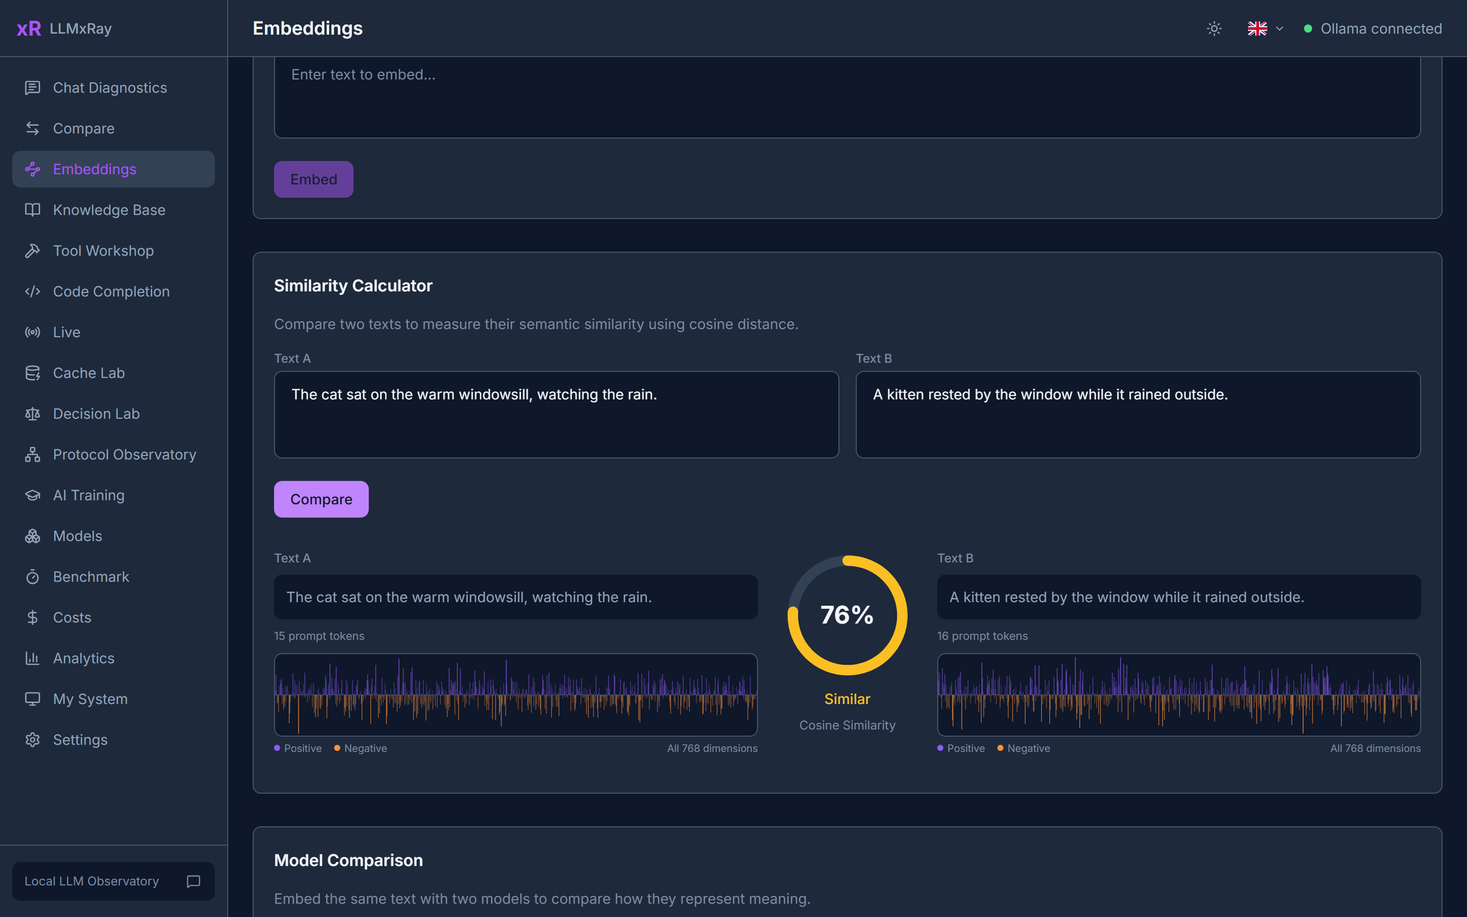The height and width of the screenshot is (917, 1467).
Task: Open Analytics bar chart icon
Action: point(32,658)
